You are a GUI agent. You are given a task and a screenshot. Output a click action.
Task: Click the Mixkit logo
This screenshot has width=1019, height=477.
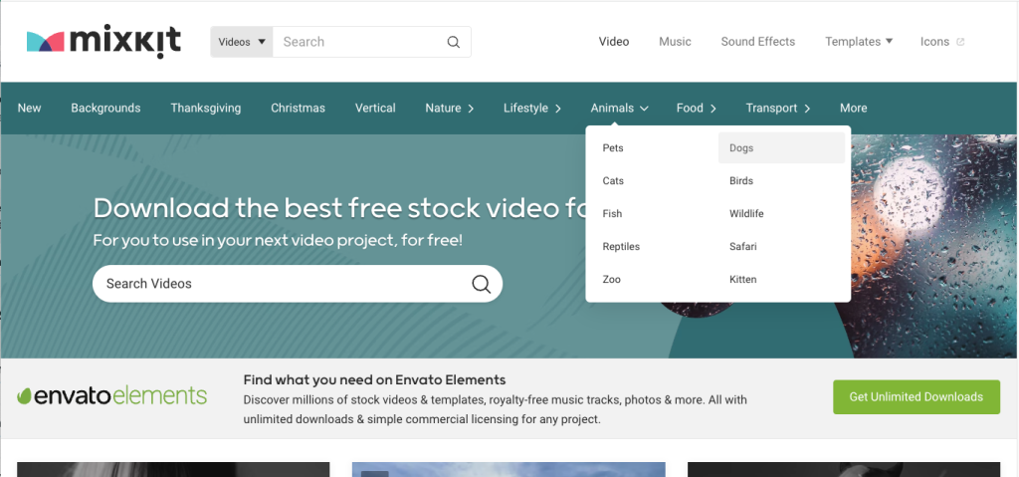coord(103,41)
